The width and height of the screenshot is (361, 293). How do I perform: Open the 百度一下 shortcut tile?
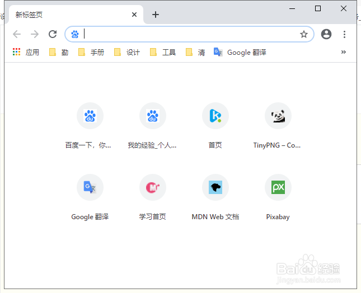pyautogui.click(x=90, y=126)
